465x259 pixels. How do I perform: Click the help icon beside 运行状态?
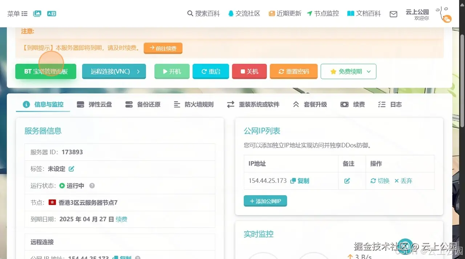point(92,186)
